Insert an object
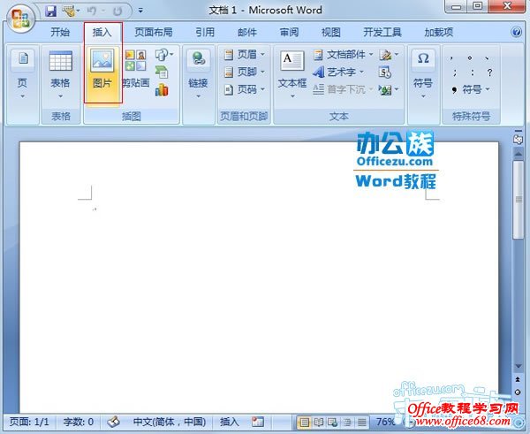Image resolution: width=530 pixels, height=434 pixels. (x=389, y=90)
